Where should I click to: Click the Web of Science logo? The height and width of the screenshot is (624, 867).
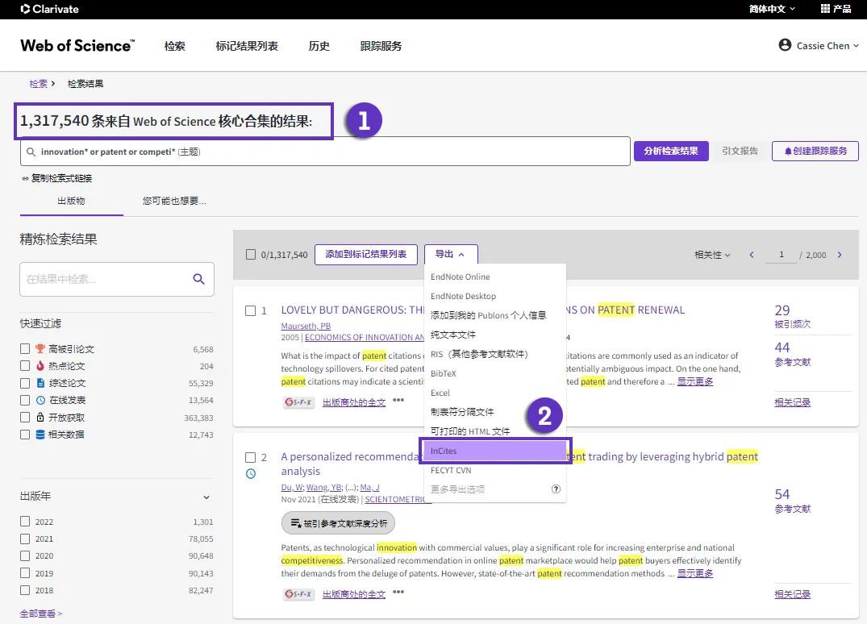77,45
